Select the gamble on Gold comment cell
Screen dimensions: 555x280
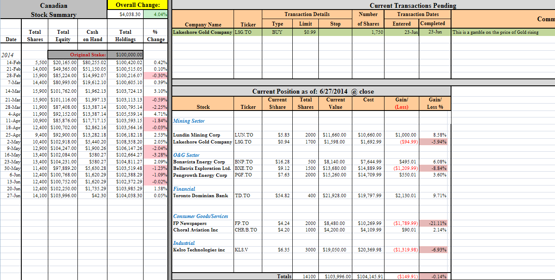(x=495, y=33)
